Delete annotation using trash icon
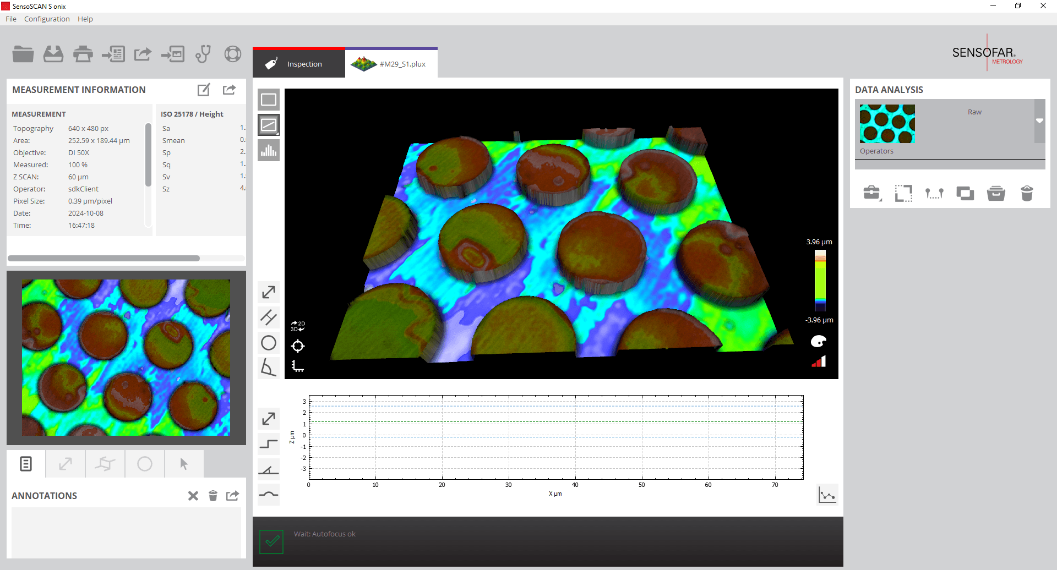Viewport: 1057px width, 570px height. click(213, 496)
